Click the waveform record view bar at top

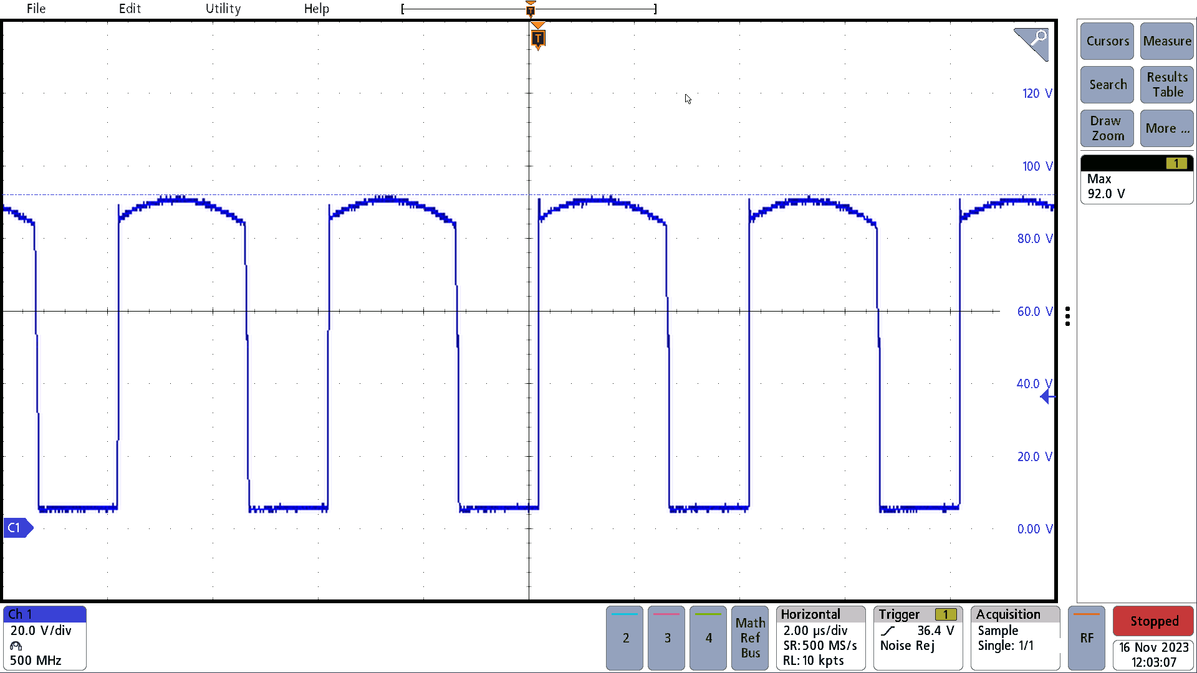click(x=529, y=9)
